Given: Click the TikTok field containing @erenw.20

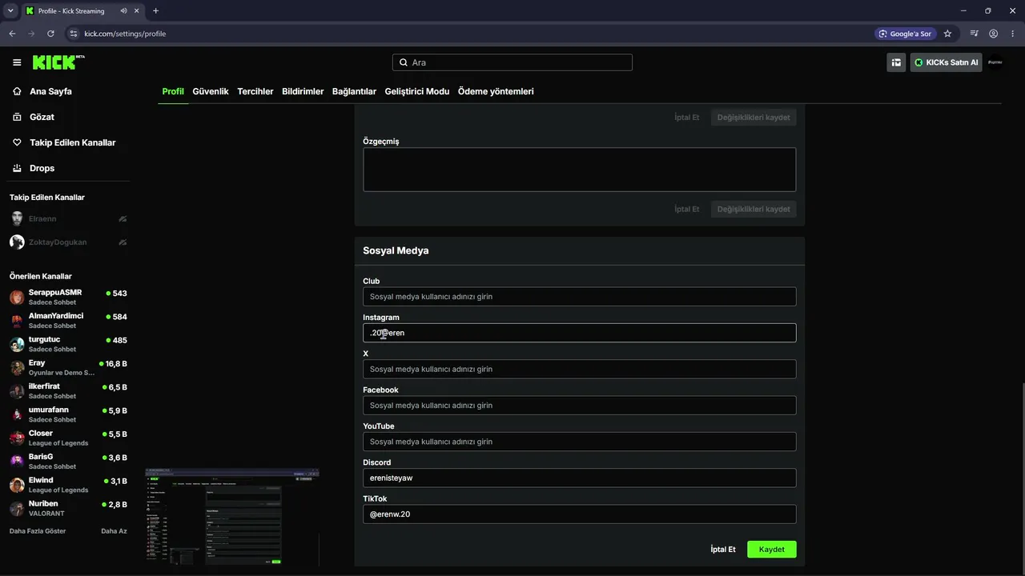Looking at the screenshot, I should (580, 514).
